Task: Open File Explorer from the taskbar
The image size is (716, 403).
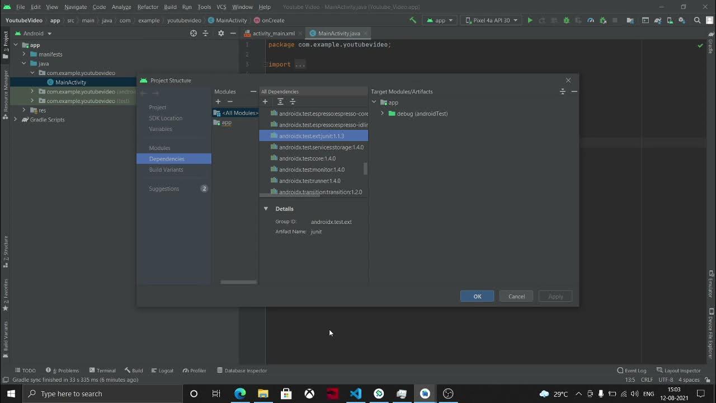Action: 263,393
